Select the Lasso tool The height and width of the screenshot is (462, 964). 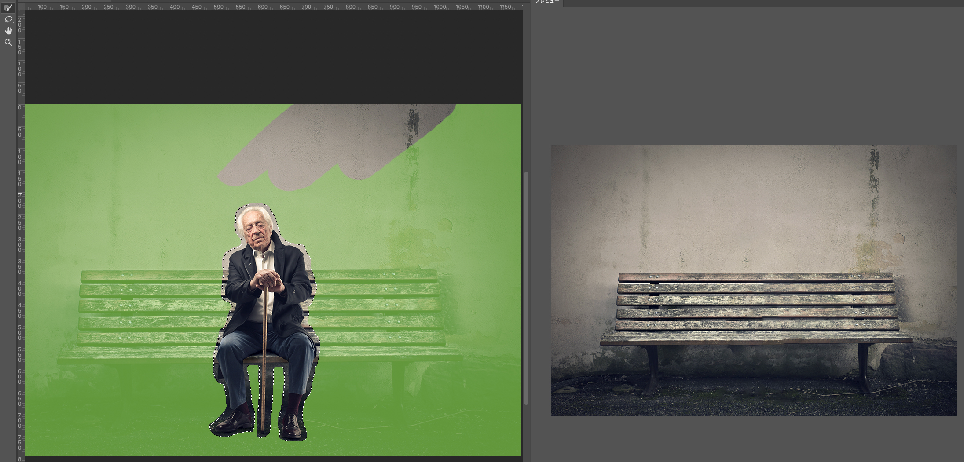coord(8,19)
